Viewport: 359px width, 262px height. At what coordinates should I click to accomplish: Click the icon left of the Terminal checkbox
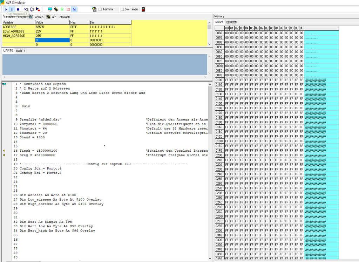click(94, 9)
